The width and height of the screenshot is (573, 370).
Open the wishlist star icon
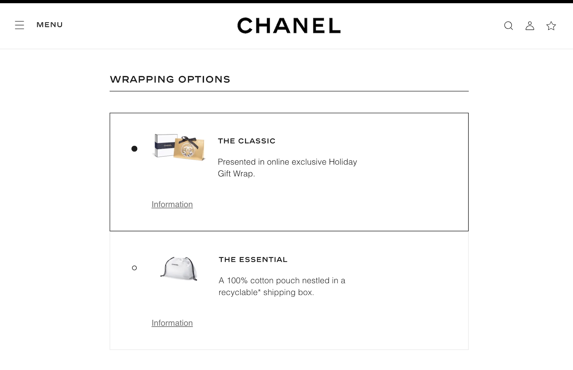tap(551, 26)
